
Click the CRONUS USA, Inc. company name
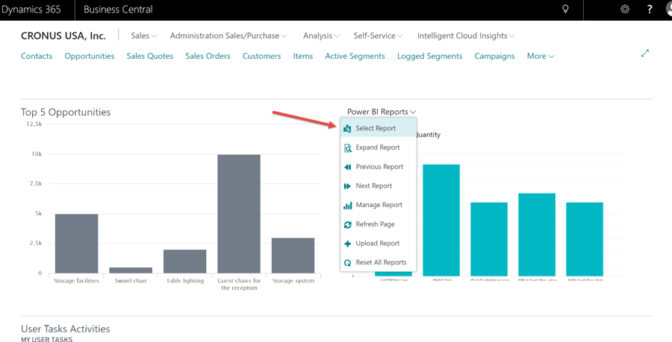click(x=63, y=36)
